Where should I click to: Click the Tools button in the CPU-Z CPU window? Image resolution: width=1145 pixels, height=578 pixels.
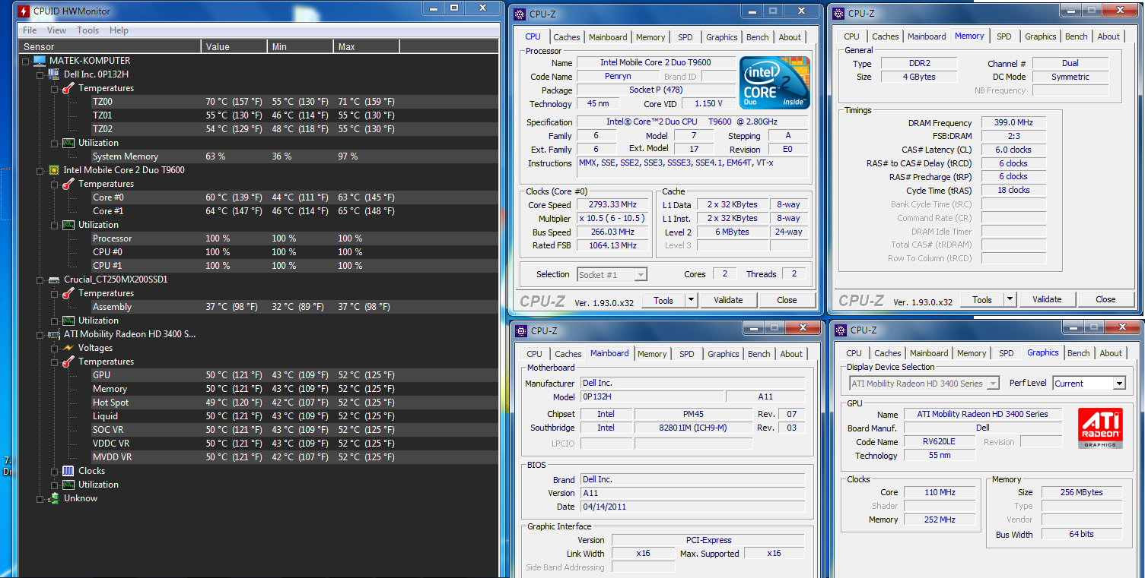click(663, 300)
